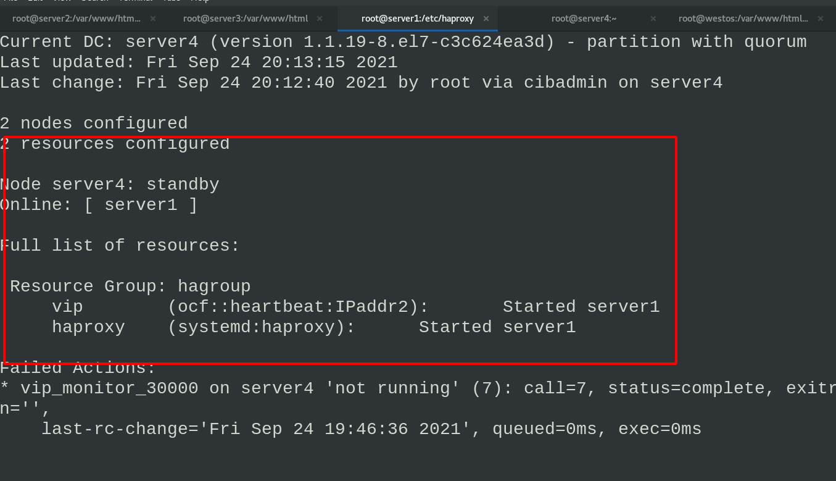Switch to the root@server3:/var/www/html tab
836x481 pixels.
(246, 19)
